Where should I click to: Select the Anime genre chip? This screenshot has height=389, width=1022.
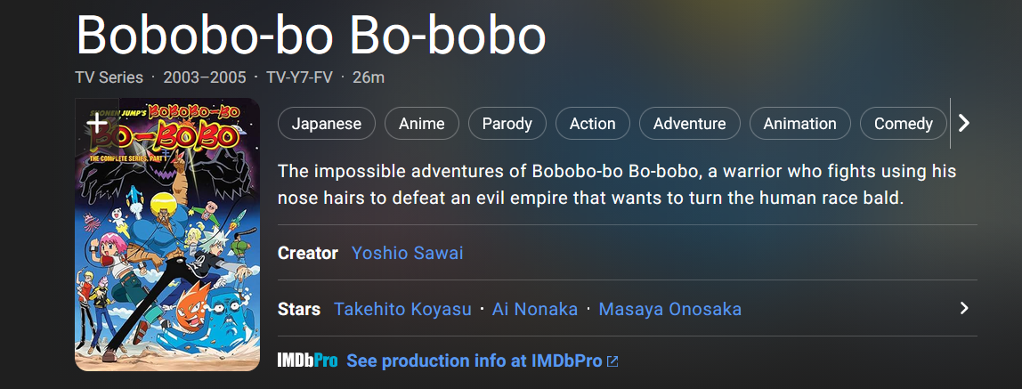[422, 123]
